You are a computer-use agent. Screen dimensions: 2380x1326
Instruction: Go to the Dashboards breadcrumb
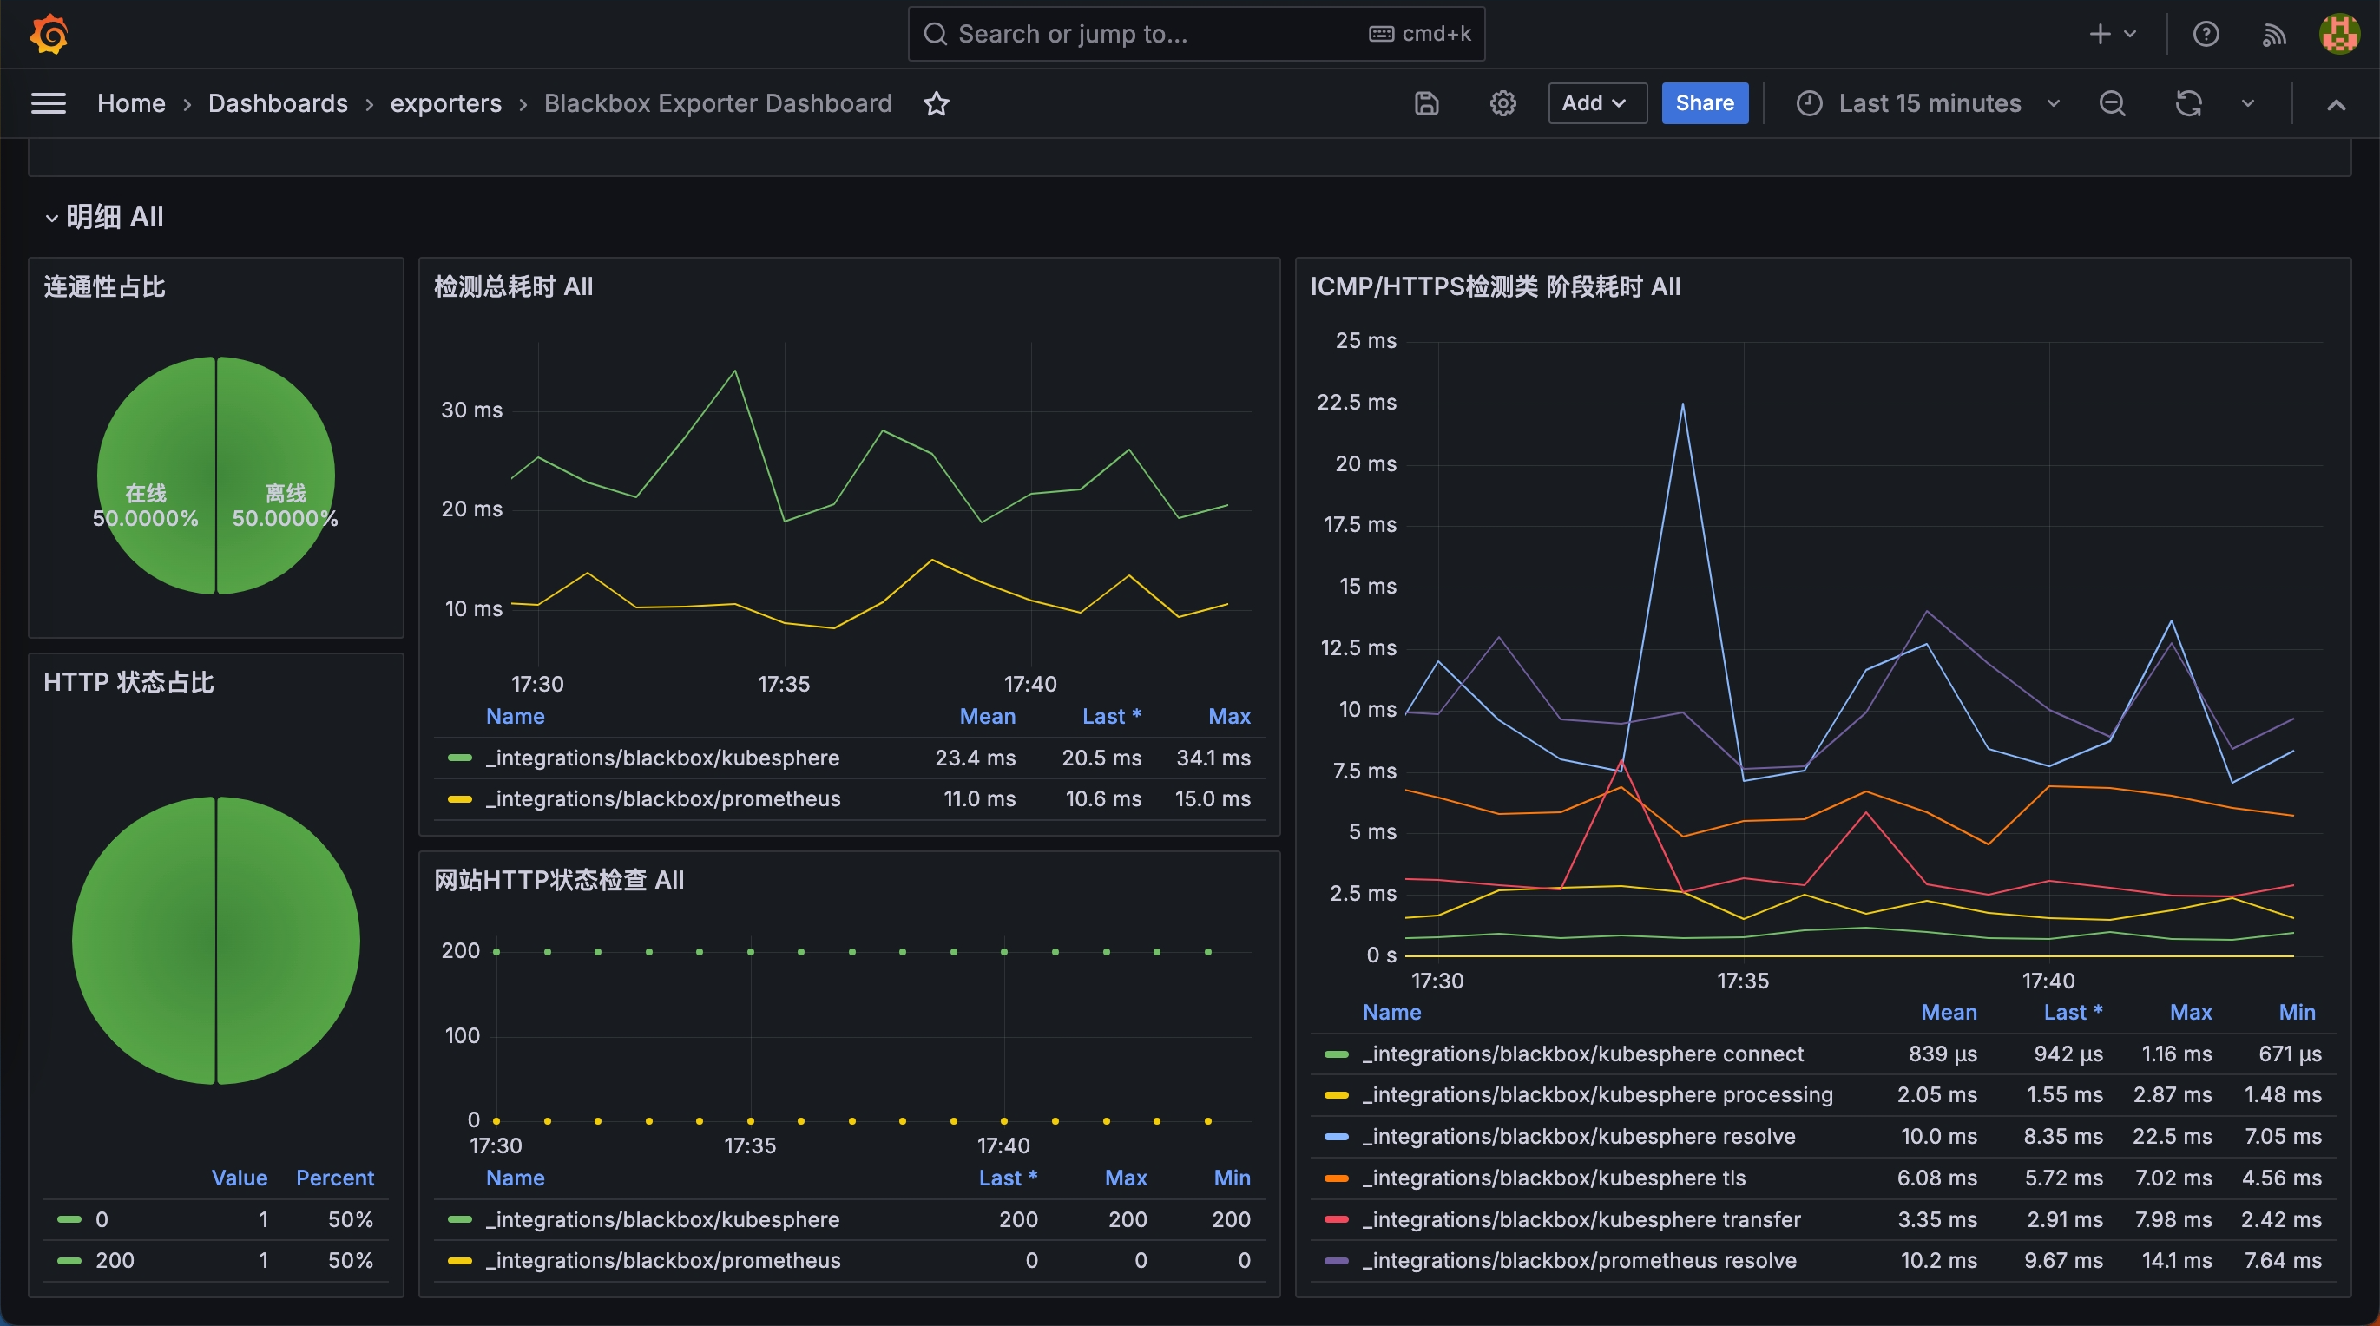pos(277,103)
